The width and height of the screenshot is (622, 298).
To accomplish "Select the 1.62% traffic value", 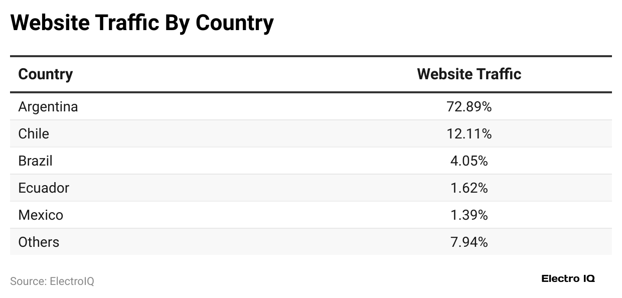I will coord(469,188).
